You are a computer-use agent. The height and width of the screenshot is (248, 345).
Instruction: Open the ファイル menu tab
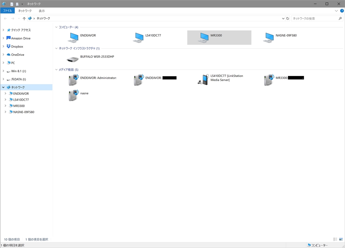(x=7, y=10)
